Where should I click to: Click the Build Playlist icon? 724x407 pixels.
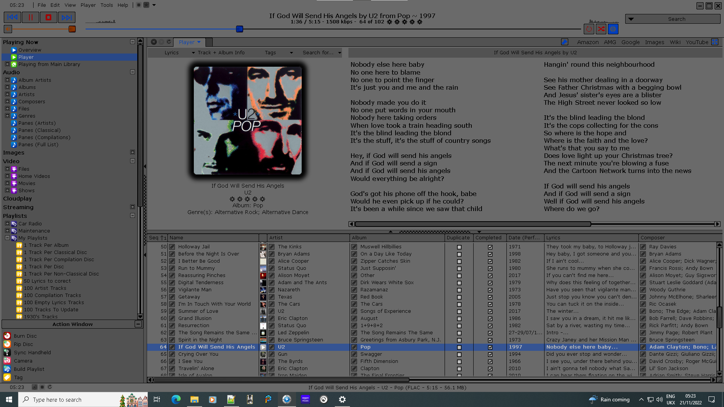pyautogui.click(x=7, y=369)
